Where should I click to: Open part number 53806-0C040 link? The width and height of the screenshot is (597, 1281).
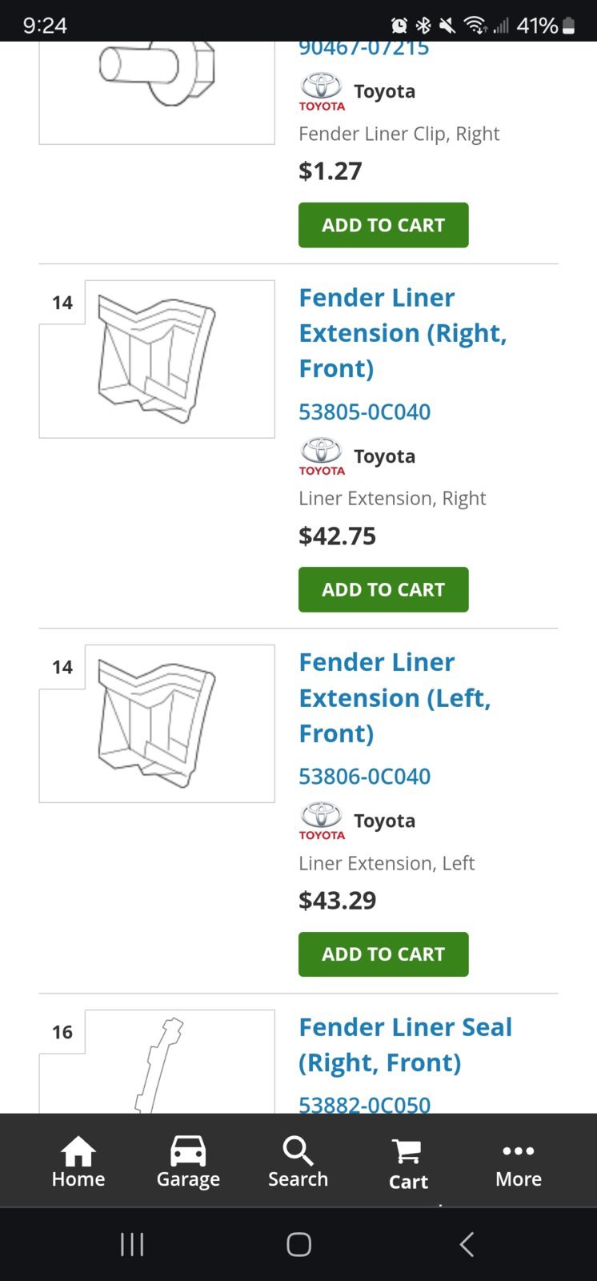pyautogui.click(x=365, y=776)
